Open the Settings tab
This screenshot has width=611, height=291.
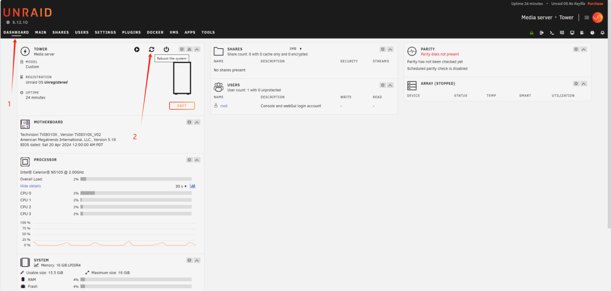pos(105,32)
